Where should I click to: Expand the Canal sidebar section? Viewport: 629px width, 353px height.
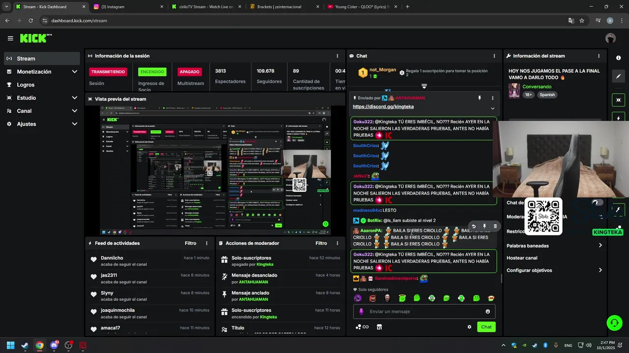(74, 111)
